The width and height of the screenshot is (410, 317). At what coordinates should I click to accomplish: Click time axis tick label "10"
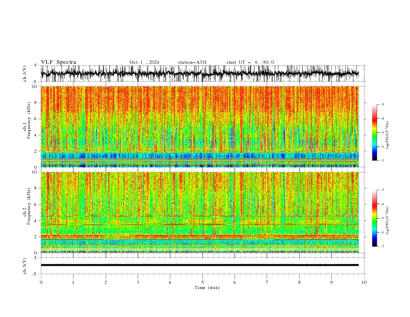364,282
